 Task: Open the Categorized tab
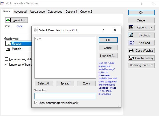click(55, 12)
